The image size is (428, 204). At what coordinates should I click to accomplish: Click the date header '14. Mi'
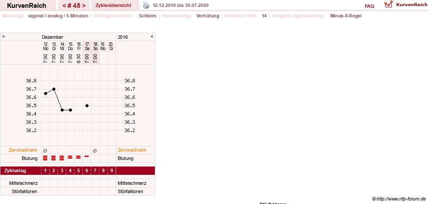(62, 46)
